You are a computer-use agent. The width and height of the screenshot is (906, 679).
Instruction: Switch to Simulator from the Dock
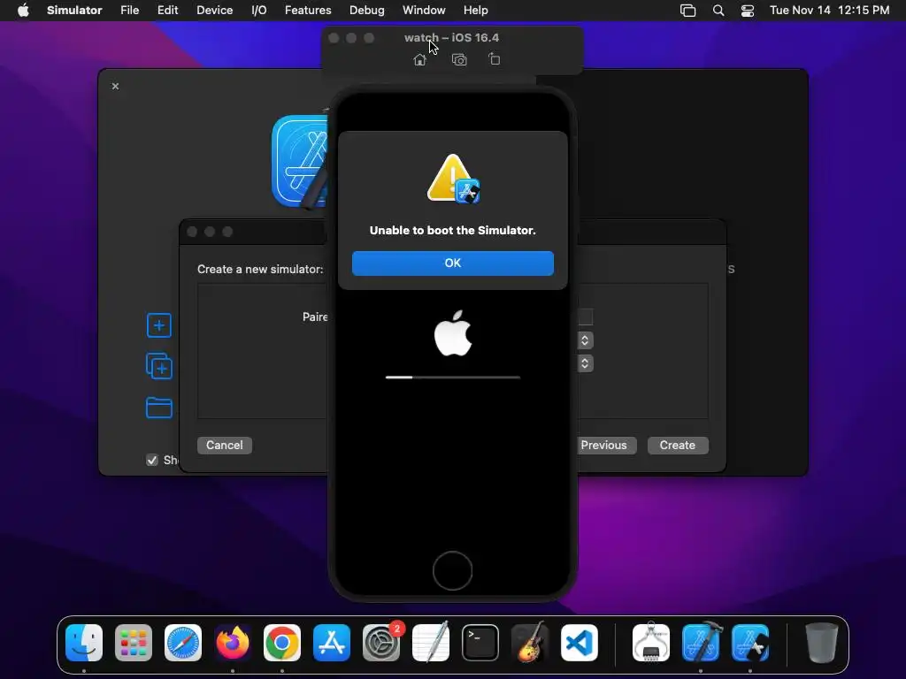click(x=750, y=643)
